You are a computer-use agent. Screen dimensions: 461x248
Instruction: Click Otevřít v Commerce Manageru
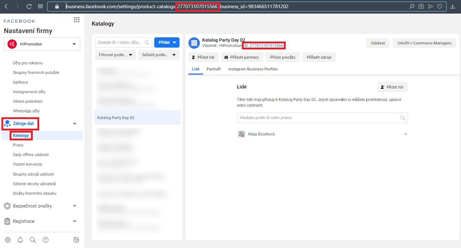coord(424,43)
